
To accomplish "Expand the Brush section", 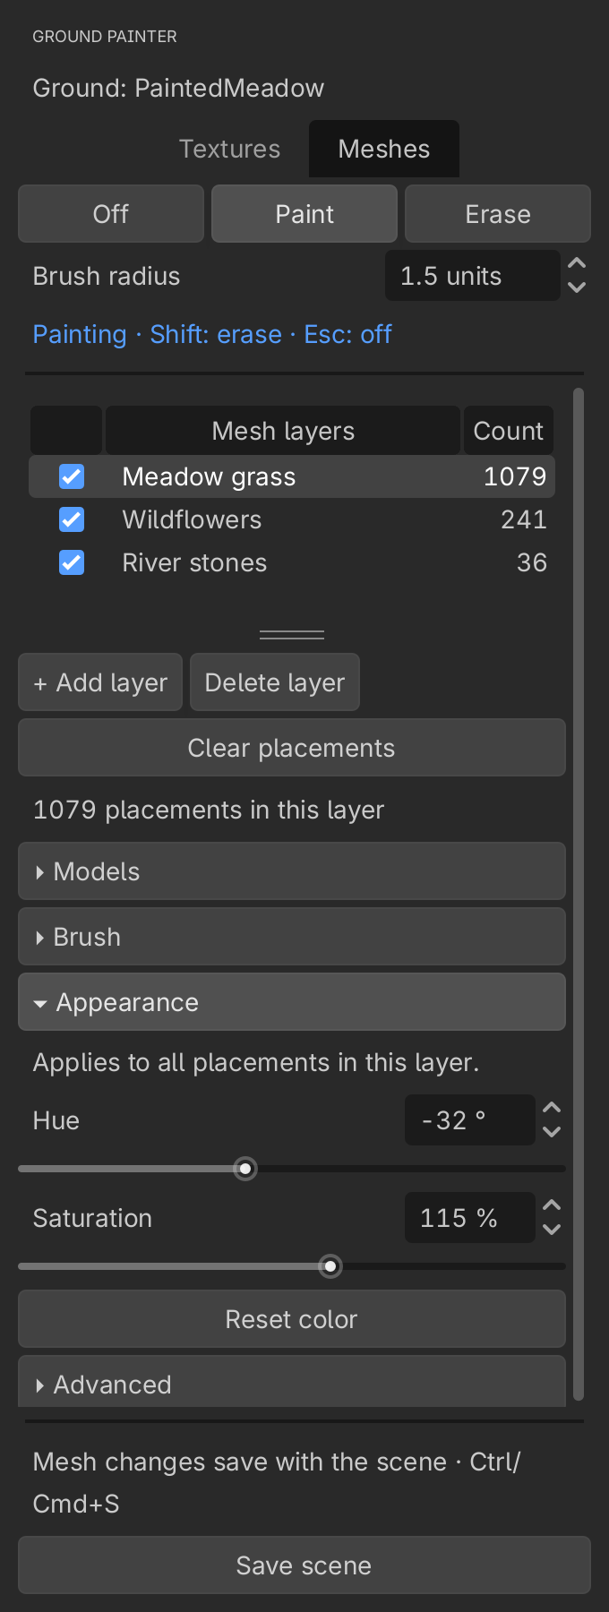I will [292, 937].
